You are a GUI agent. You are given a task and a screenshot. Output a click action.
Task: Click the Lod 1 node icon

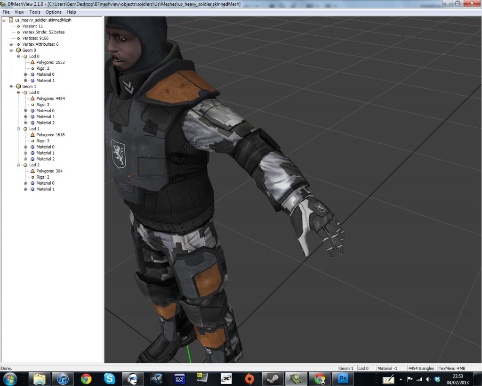(25, 129)
